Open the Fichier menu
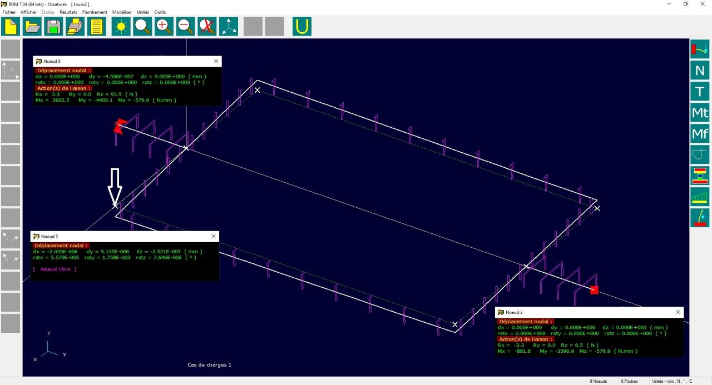 [x=9, y=12]
